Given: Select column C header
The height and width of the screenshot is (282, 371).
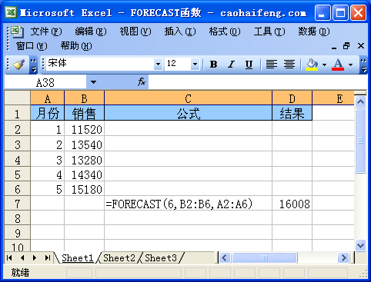Looking at the screenshot, I should point(189,98).
